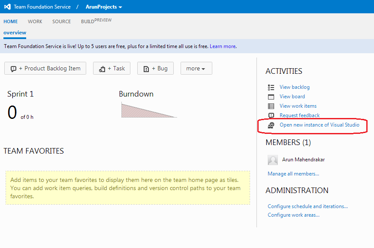Expand the more work item types dropdown
The height and width of the screenshot is (248, 374).
196,68
